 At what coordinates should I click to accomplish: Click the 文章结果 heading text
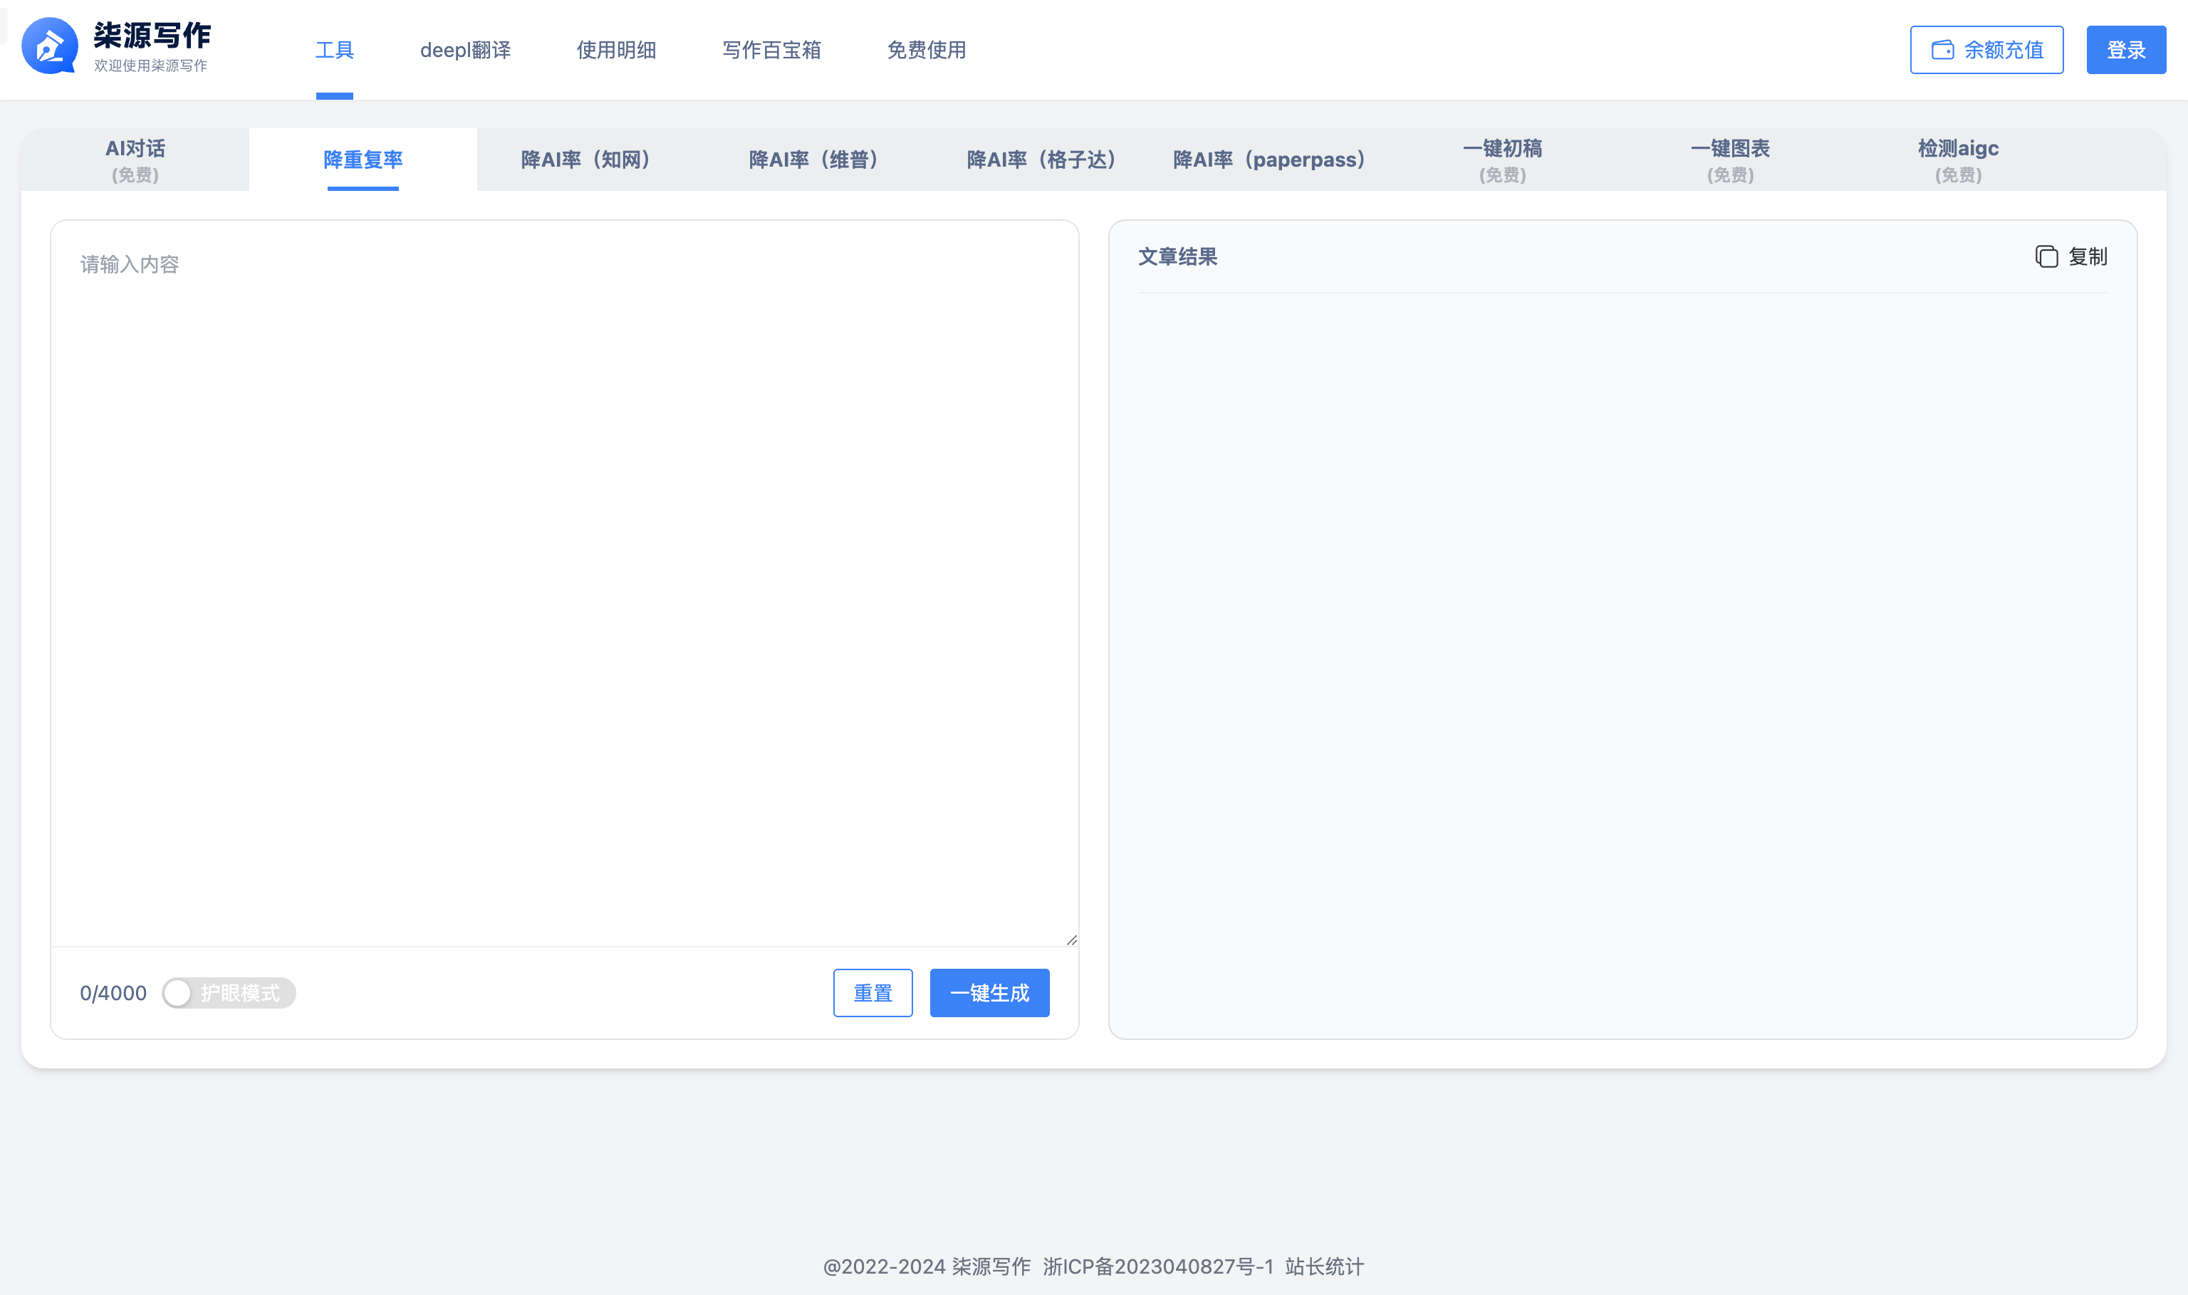(1178, 256)
